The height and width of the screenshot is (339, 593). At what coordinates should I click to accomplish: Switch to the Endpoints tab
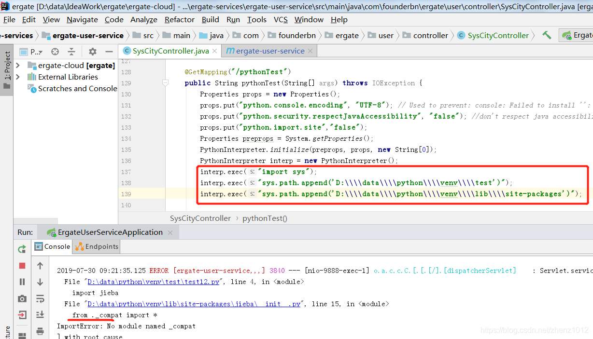pyautogui.click(x=96, y=246)
